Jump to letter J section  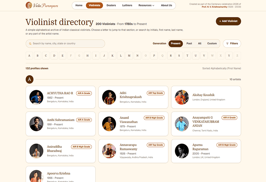coord(104,56)
